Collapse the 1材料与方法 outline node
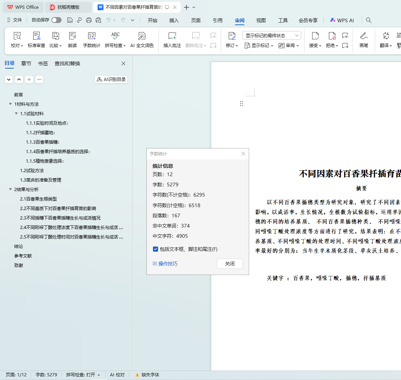Screen dimensions: 401x380 click(x=11, y=104)
